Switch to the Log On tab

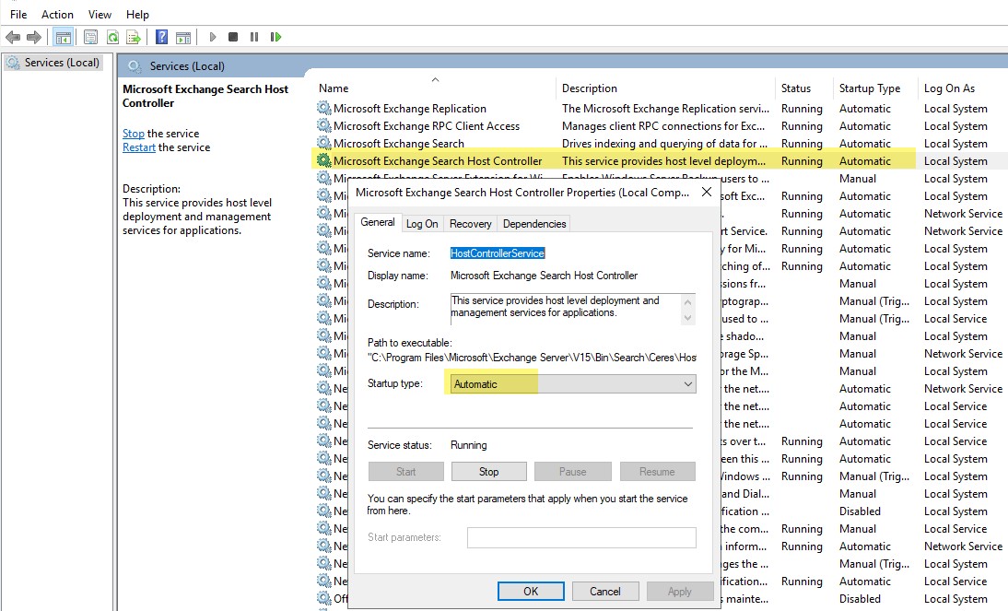point(422,224)
